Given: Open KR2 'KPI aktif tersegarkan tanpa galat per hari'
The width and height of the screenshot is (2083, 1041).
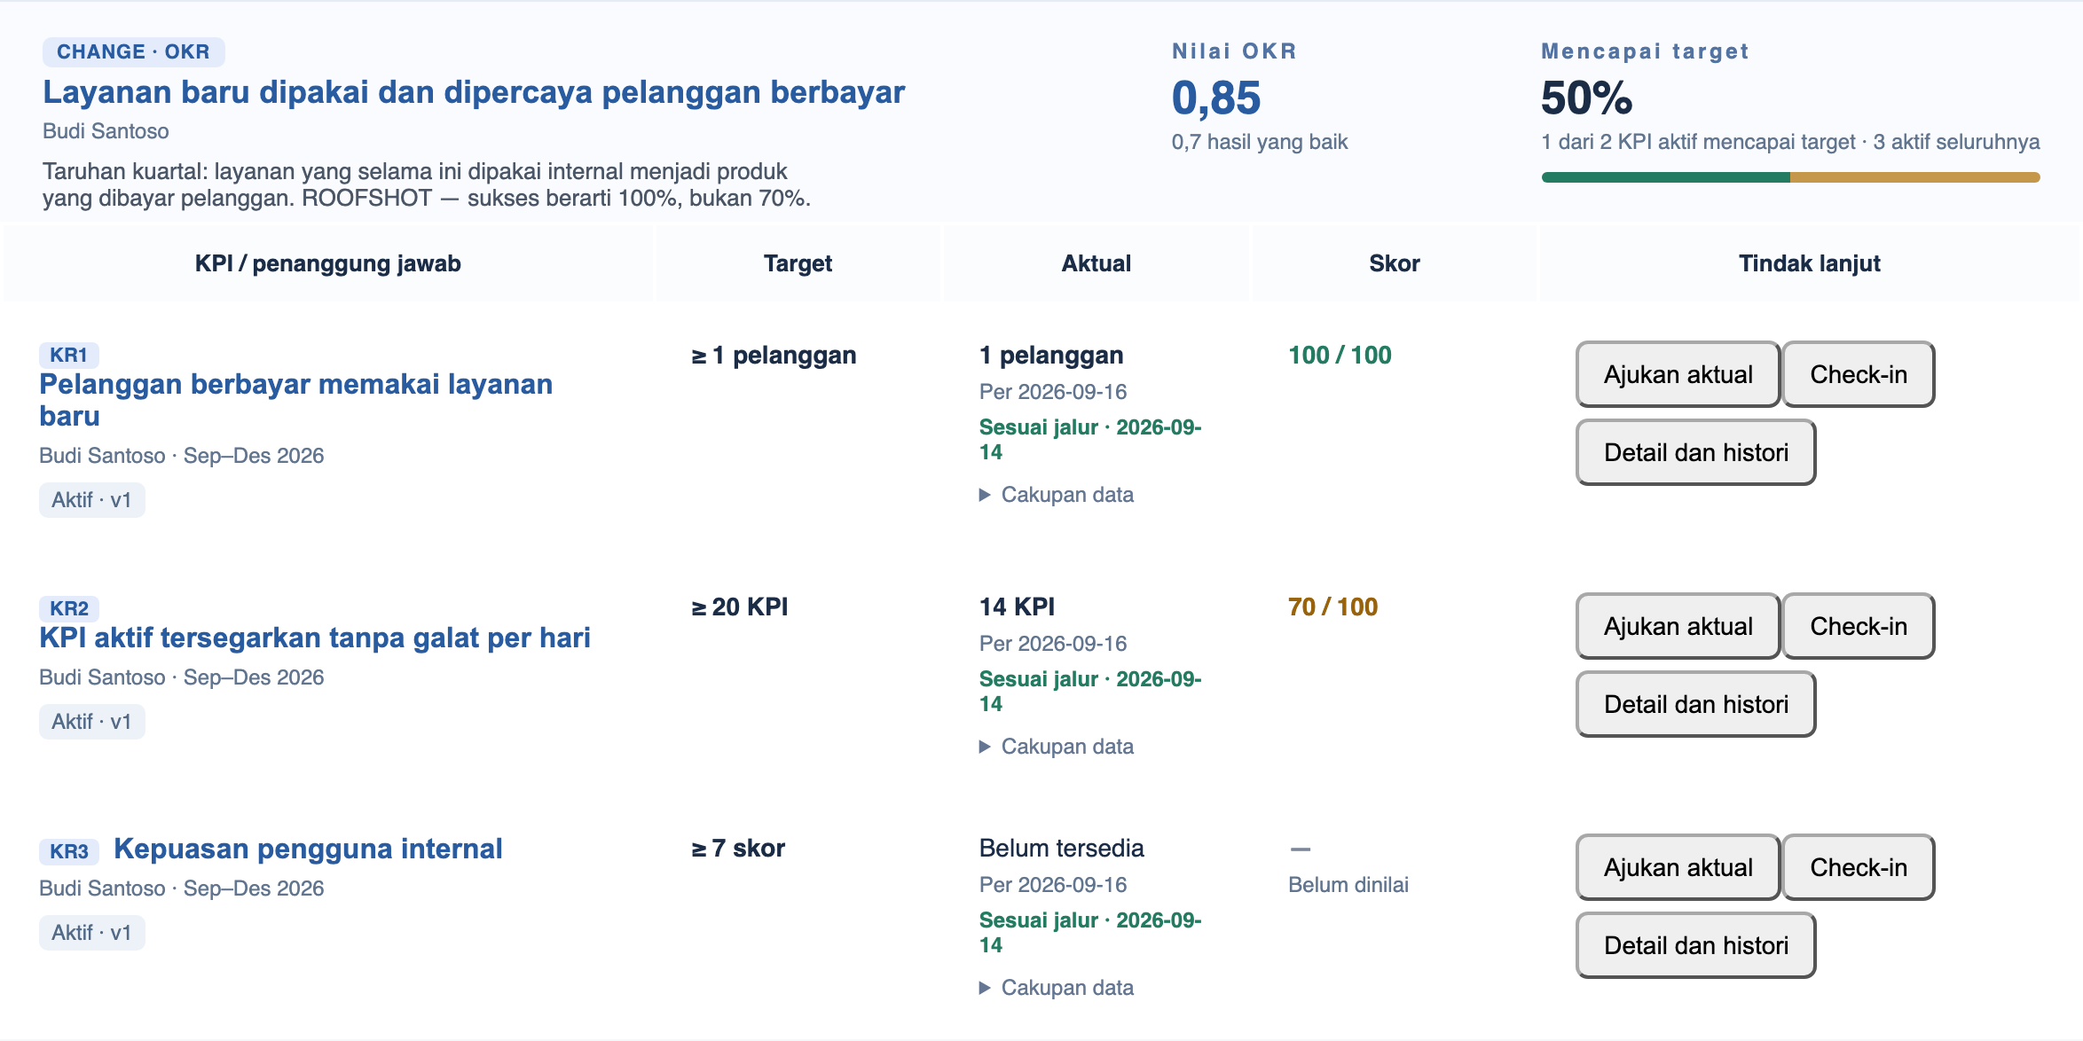Looking at the screenshot, I should (315, 638).
